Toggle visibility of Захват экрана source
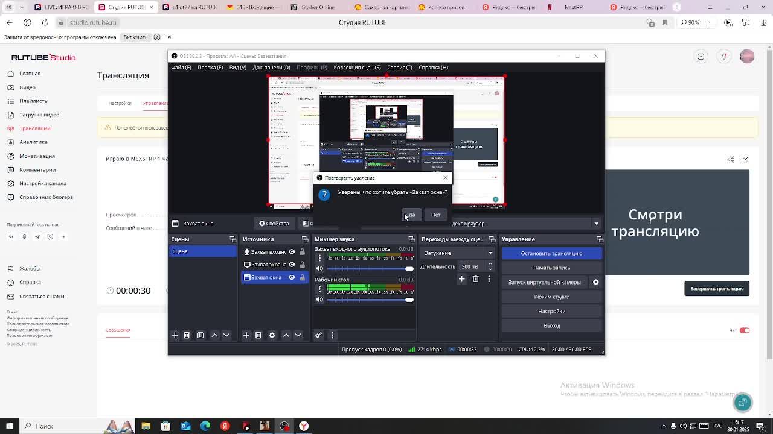The image size is (773, 434). [x=292, y=265]
